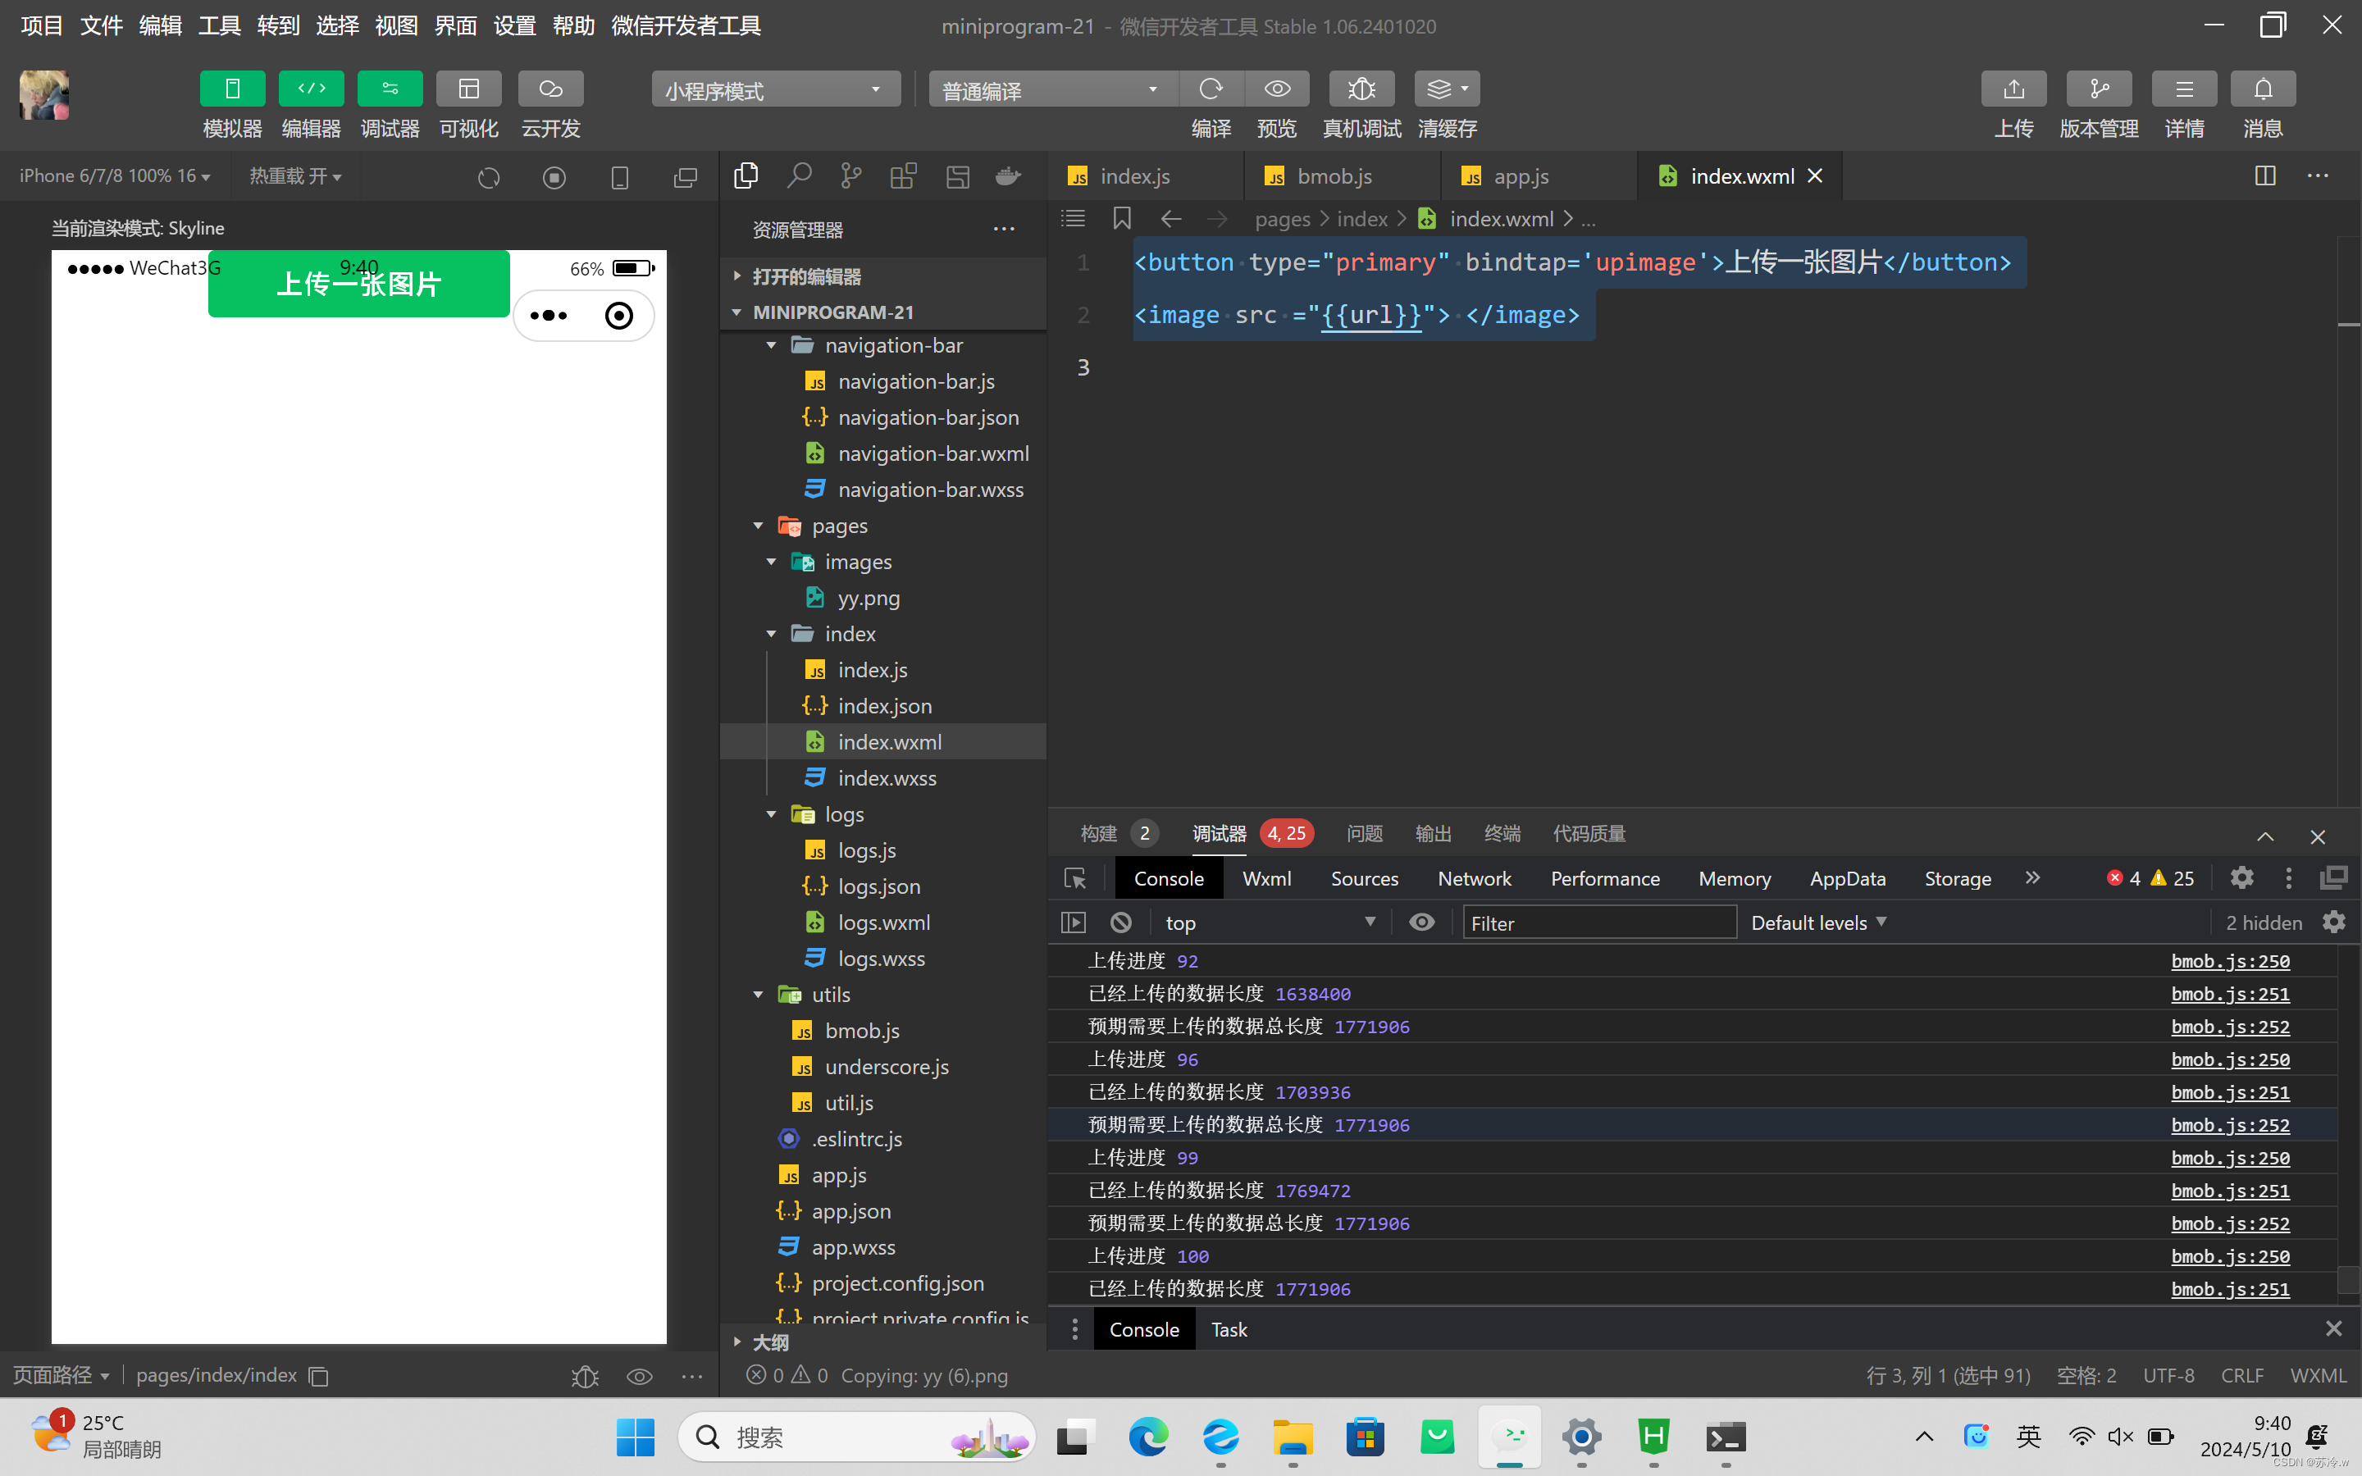Click the 资源管理器 more options ellipsis

tap(1005, 230)
